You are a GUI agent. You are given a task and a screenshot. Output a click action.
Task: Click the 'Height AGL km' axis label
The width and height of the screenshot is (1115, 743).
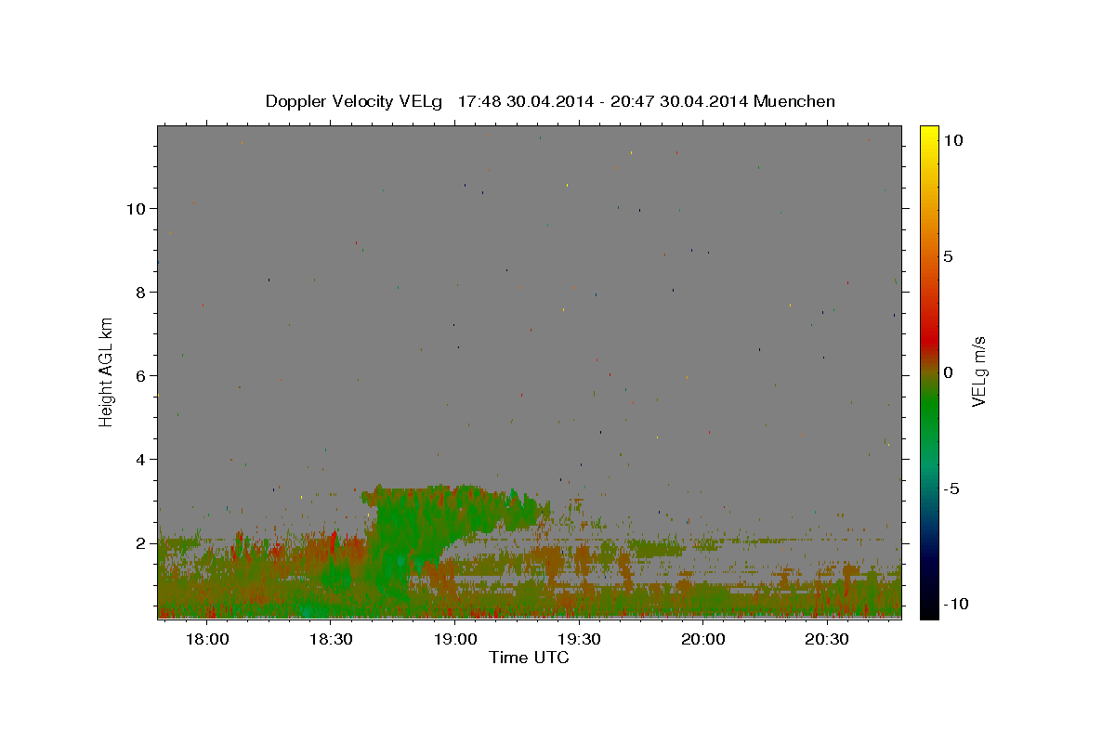click(x=107, y=372)
